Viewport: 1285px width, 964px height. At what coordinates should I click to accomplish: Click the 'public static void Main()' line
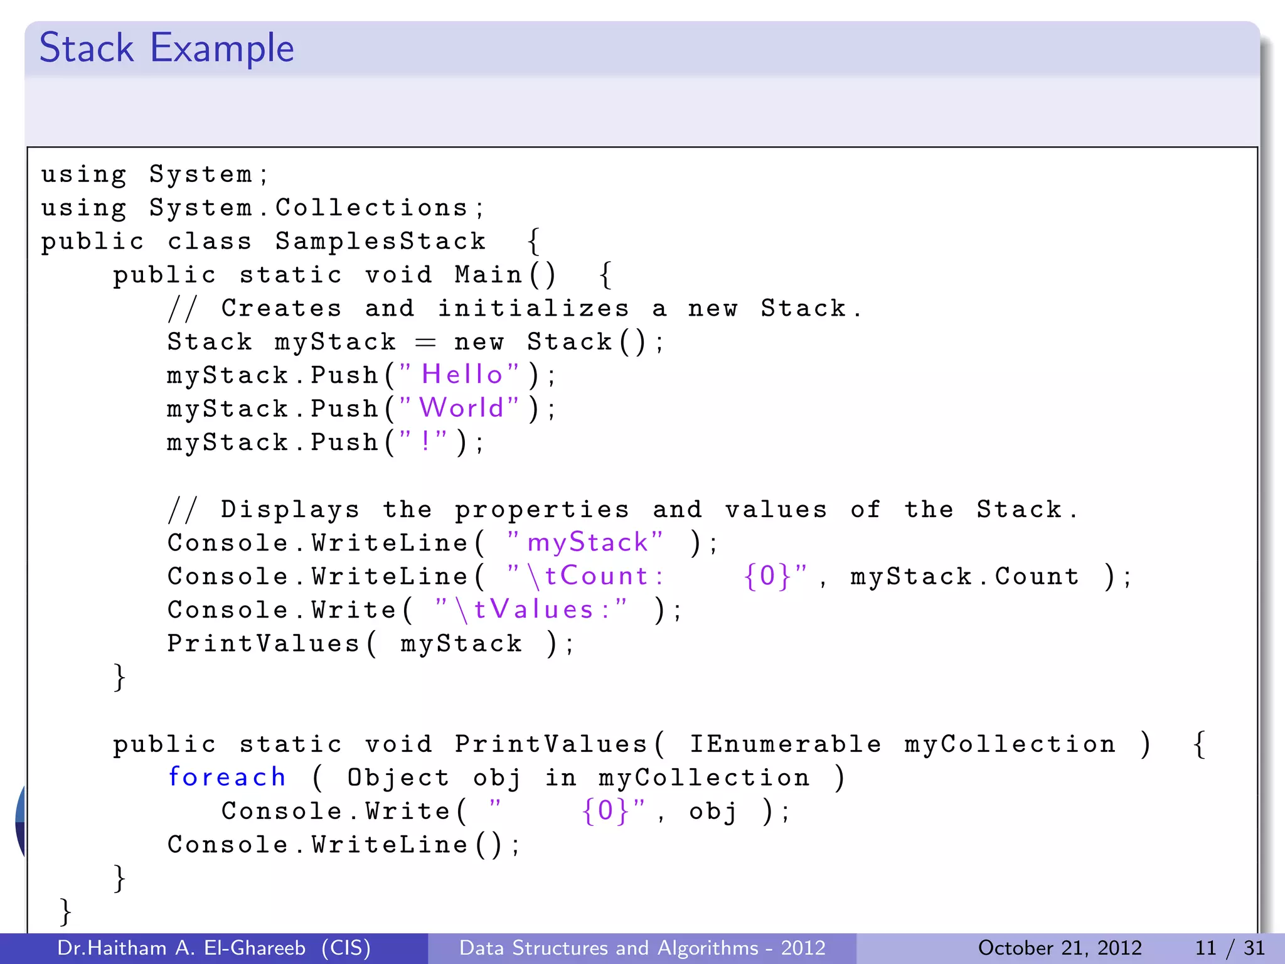pyautogui.click(x=363, y=275)
